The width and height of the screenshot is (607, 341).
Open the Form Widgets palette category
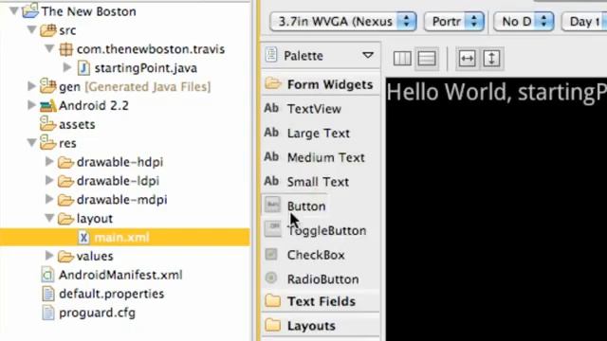pos(321,84)
